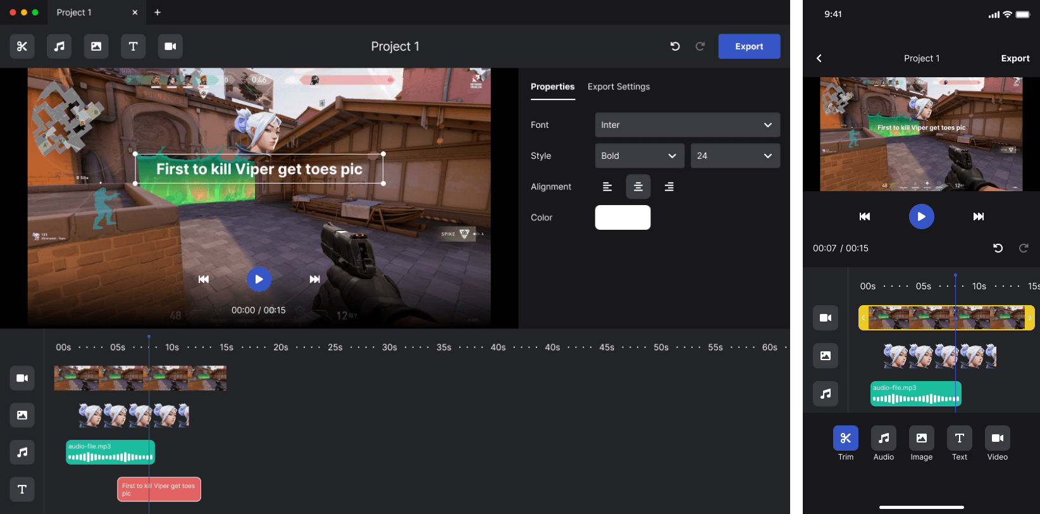Select the audio-file.mp3 clip in desktop timeline
Image resolution: width=1040 pixels, height=514 pixels.
pos(110,452)
